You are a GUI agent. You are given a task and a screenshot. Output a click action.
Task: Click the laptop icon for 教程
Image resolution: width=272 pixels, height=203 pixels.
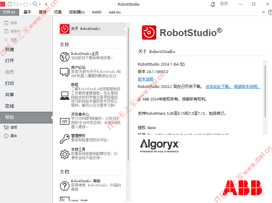point(64,96)
